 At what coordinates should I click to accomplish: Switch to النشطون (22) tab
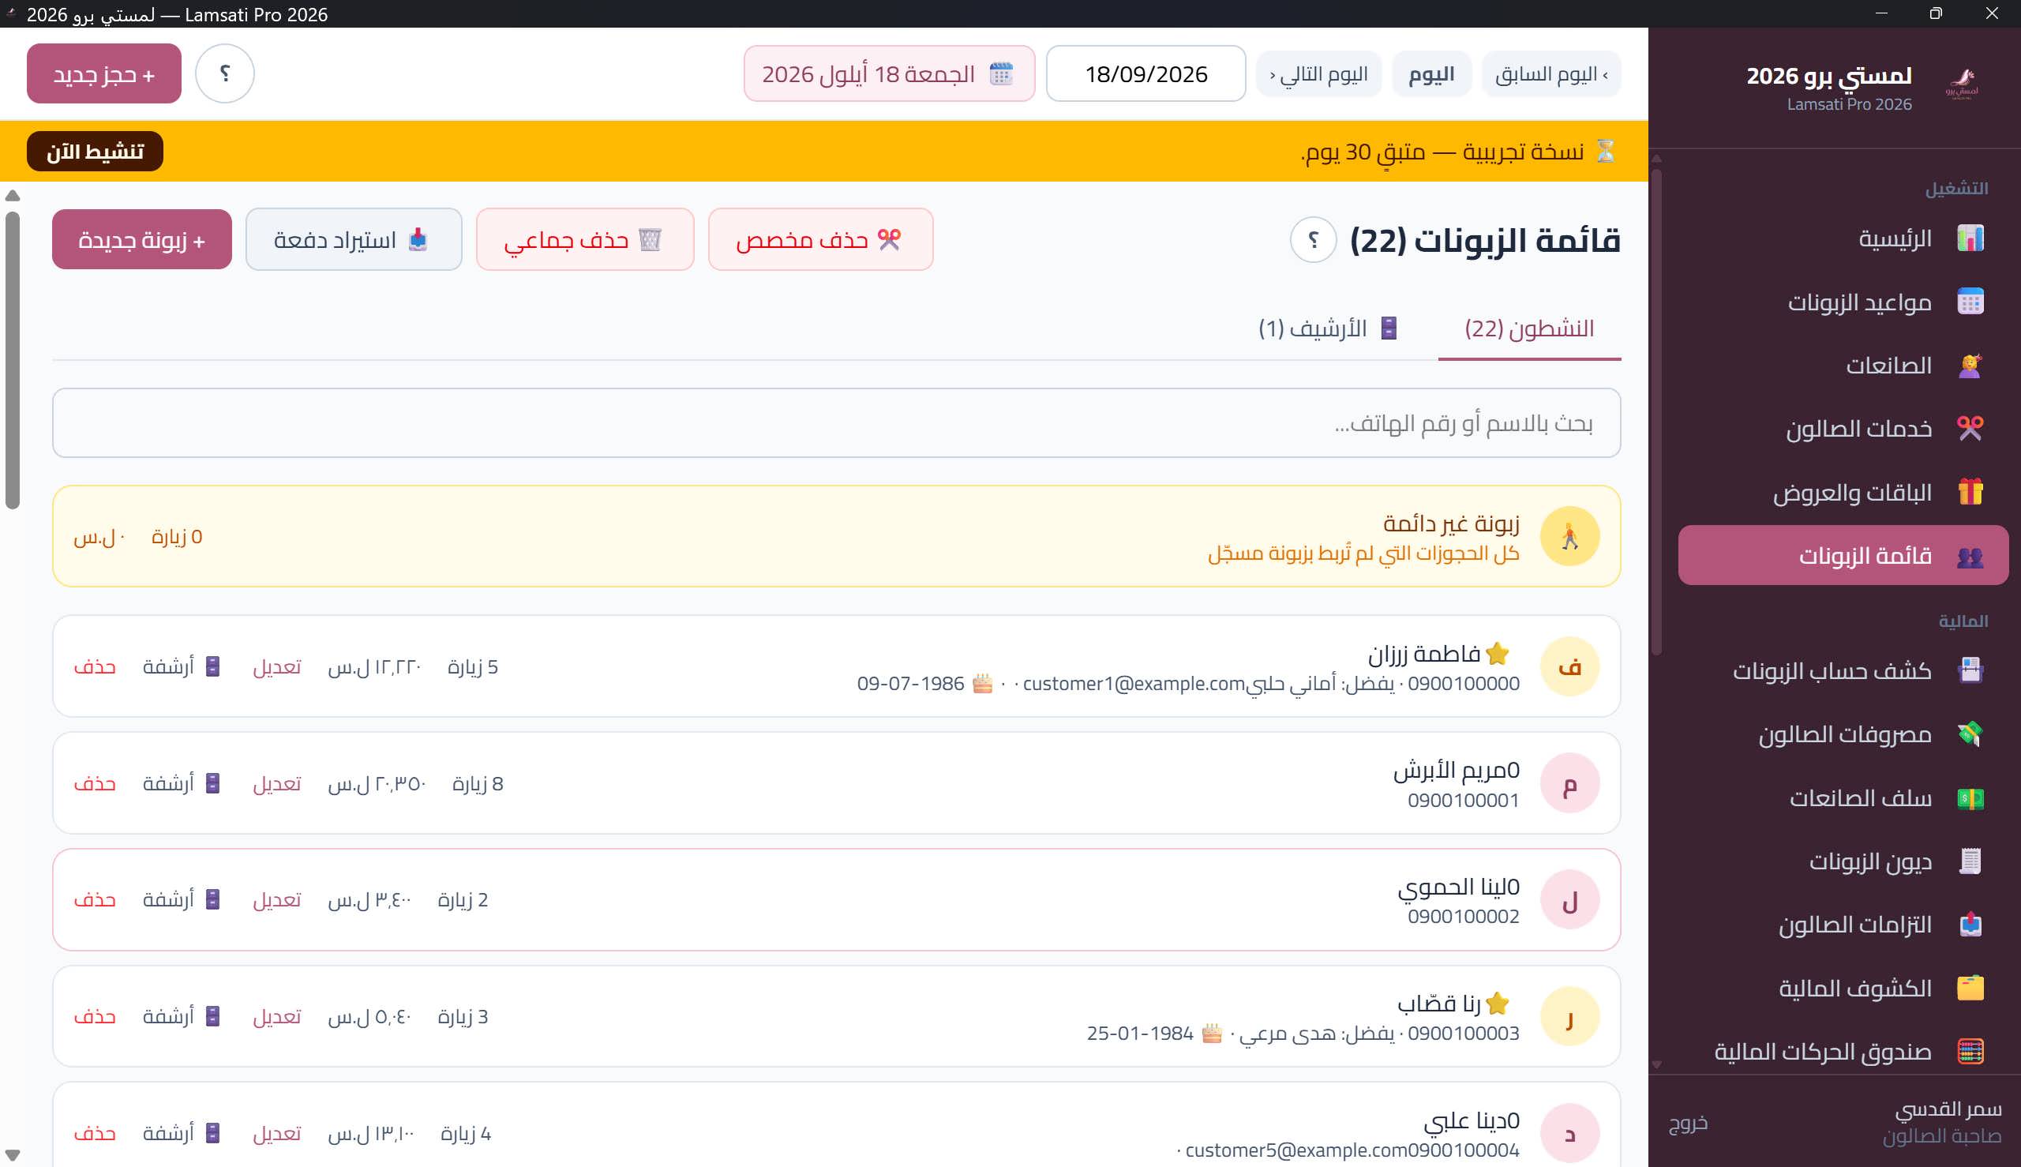click(1529, 328)
